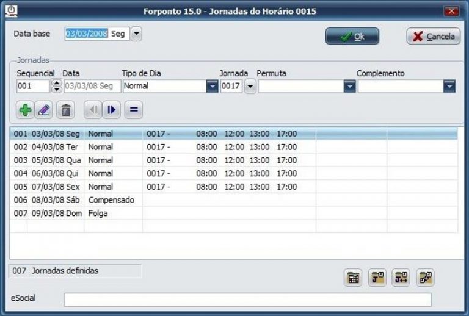Go to next record with forward arrow
Screen dimensions: 469x316
[x=112, y=110]
